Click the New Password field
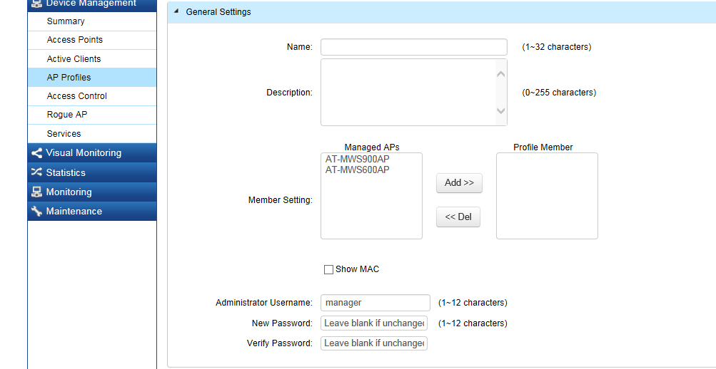The height and width of the screenshot is (369, 716). point(374,323)
